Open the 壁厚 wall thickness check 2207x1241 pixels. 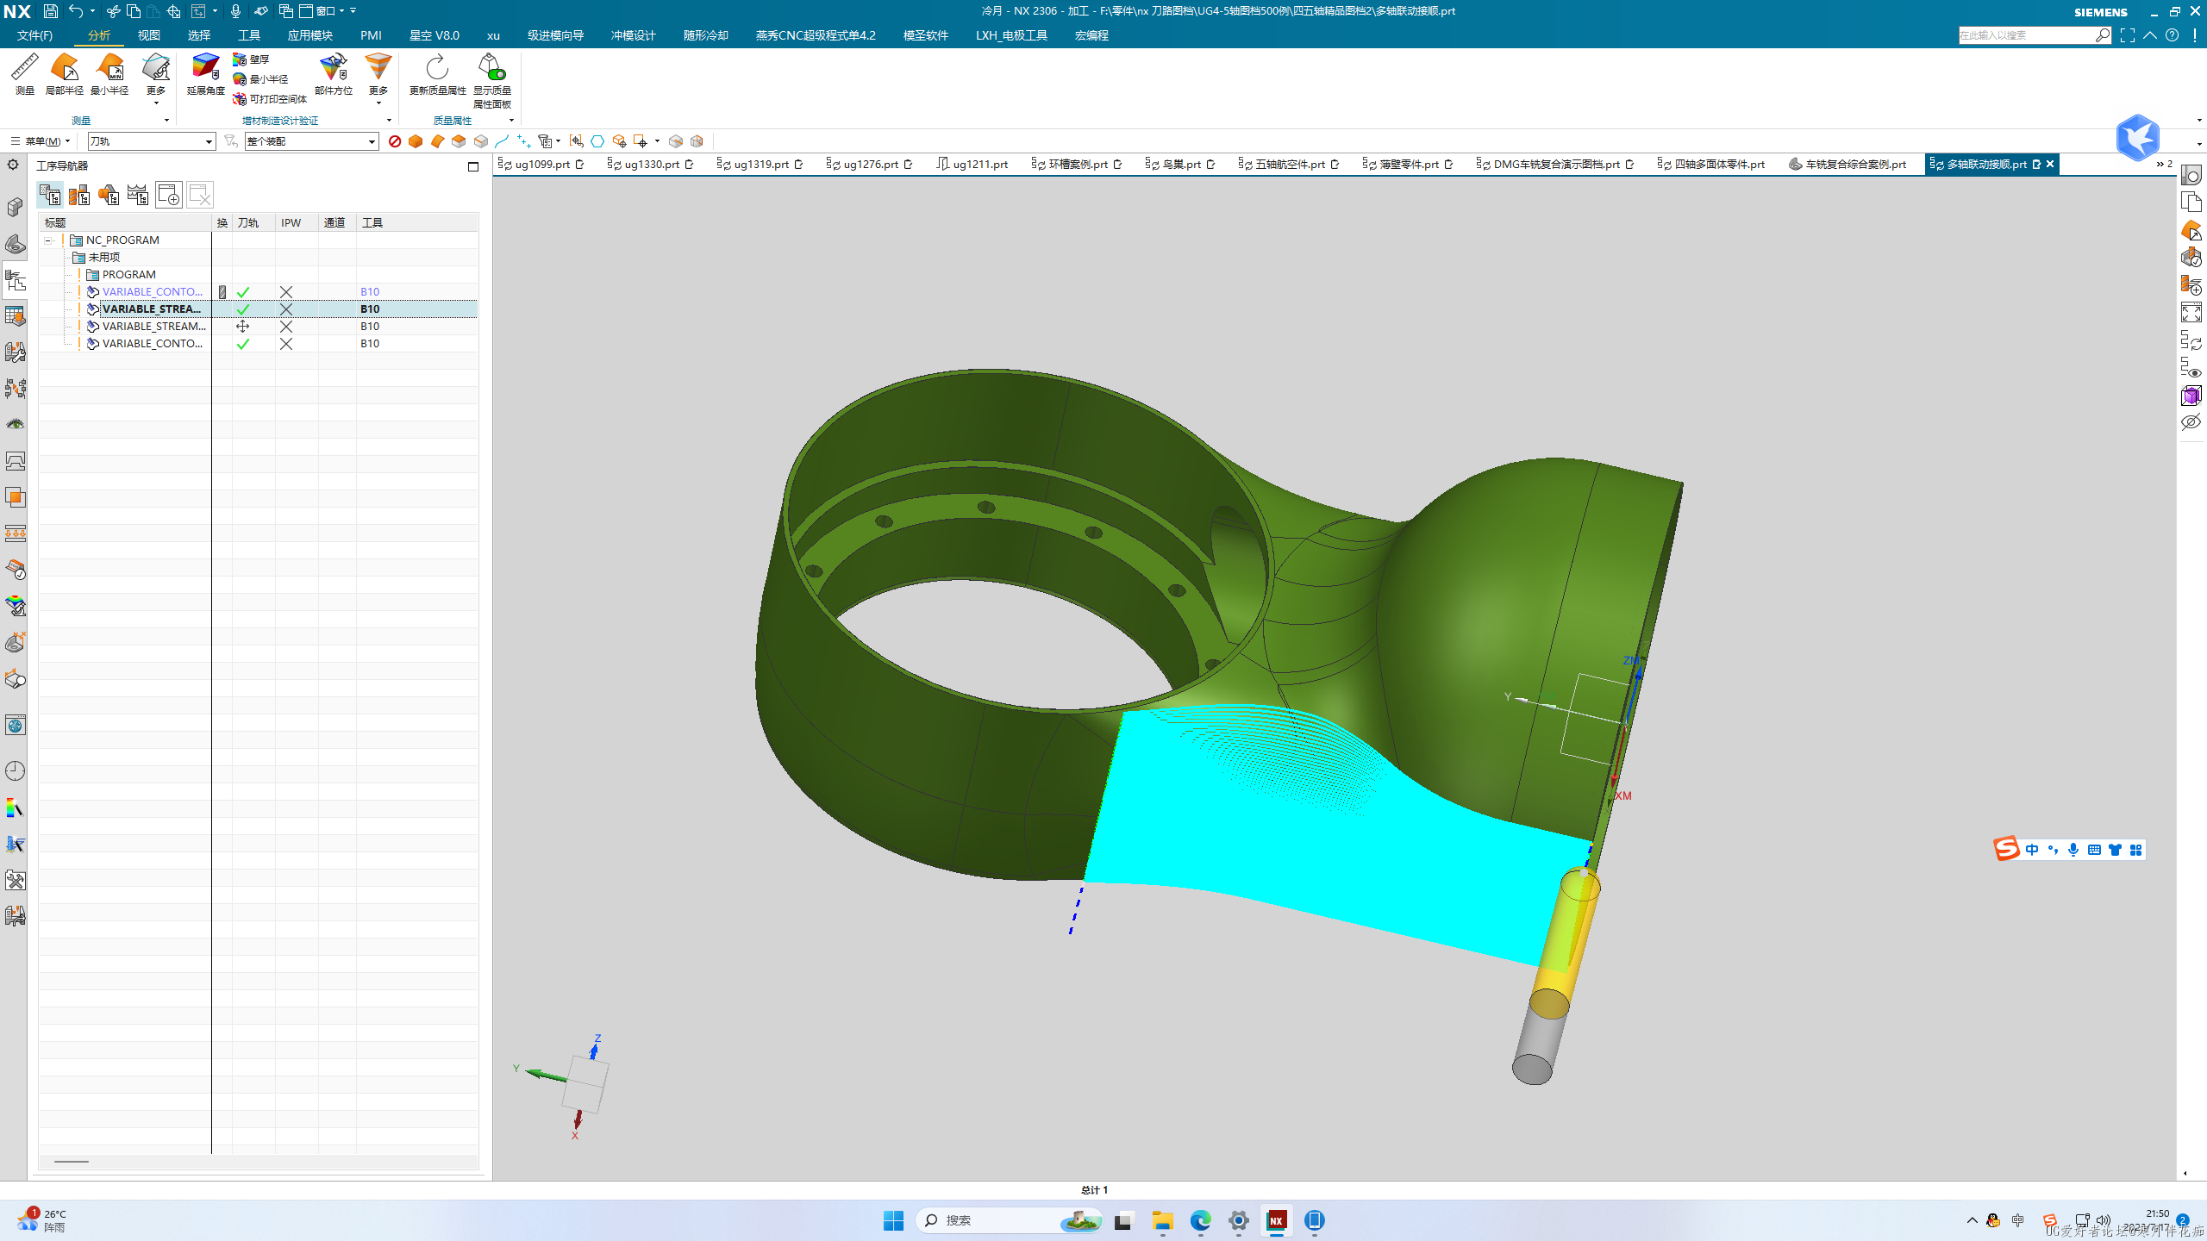251,59
